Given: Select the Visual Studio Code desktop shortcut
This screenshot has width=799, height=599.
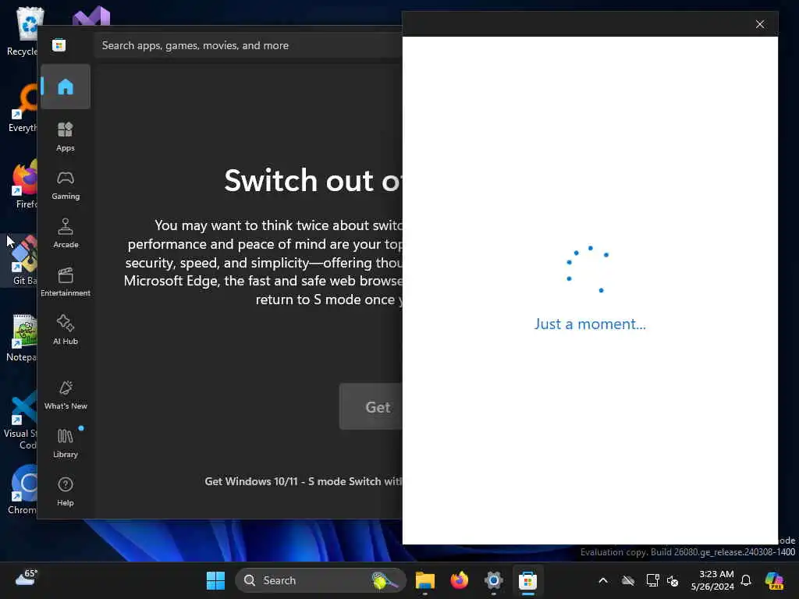Looking at the screenshot, I should click(21, 420).
